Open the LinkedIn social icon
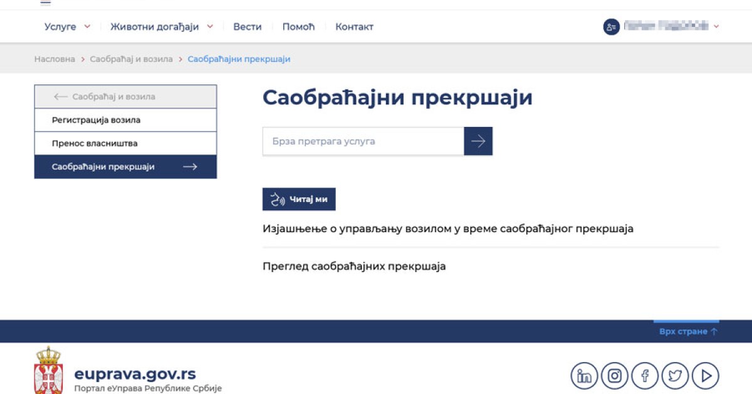Image resolution: width=752 pixels, height=394 pixels. point(584,376)
